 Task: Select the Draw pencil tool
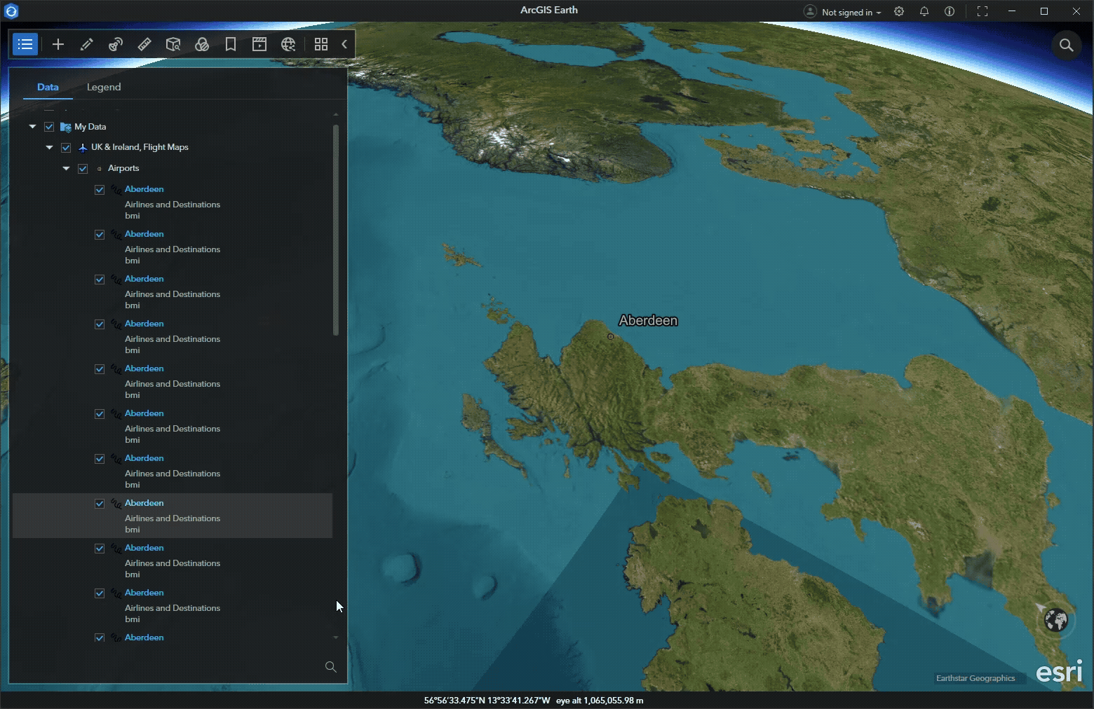tap(87, 44)
